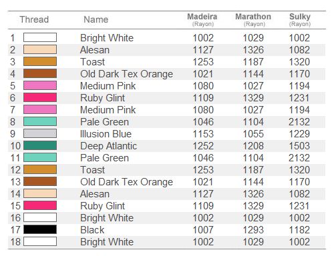334x256 pixels.
Task: Click the Bright White swatch in row 1
Action: tap(40, 37)
